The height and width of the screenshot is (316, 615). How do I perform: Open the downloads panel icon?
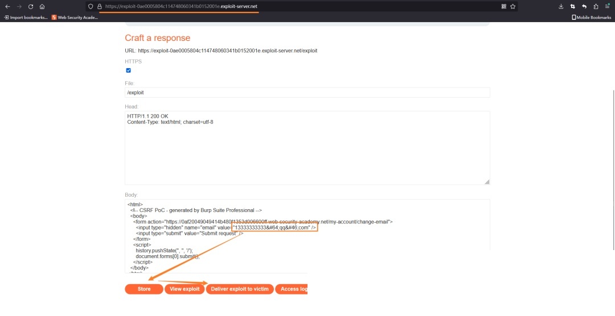(x=561, y=7)
